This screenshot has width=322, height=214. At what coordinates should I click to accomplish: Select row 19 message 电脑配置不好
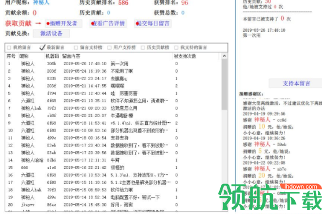(x=113, y=197)
